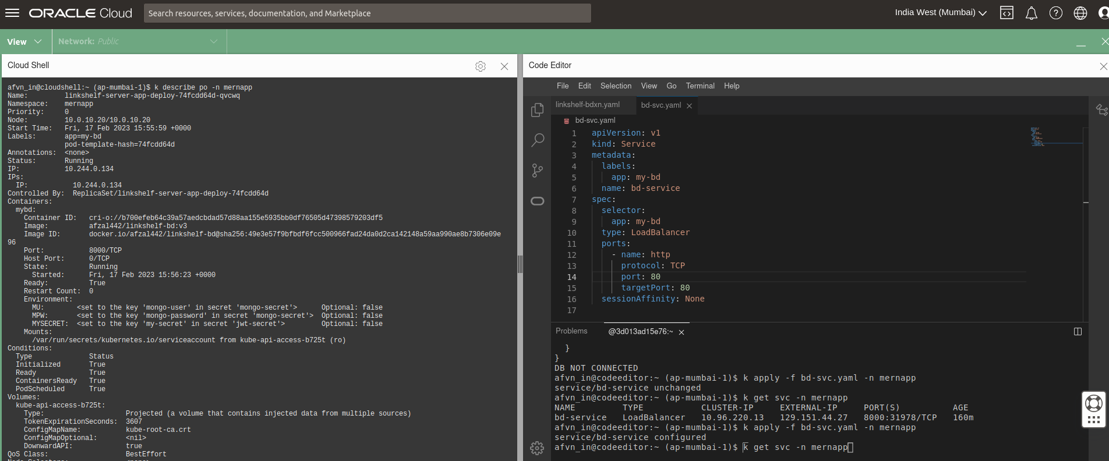1109x461 pixels.
Task: Click the ORACLE Cloud home logo
Action: (x=80, y=13)
